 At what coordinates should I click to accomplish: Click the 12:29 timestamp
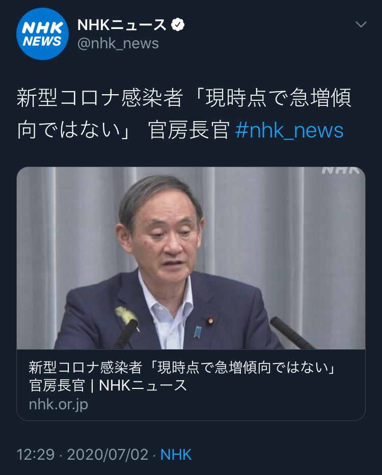(36, 455)
